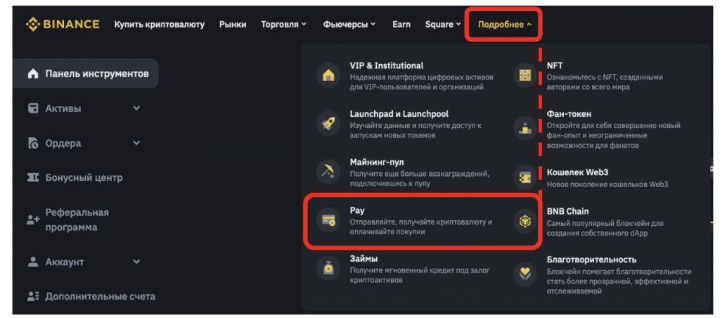Open the Фьючерсы dropdown
720x318 pixels.
tap(349, 24)
